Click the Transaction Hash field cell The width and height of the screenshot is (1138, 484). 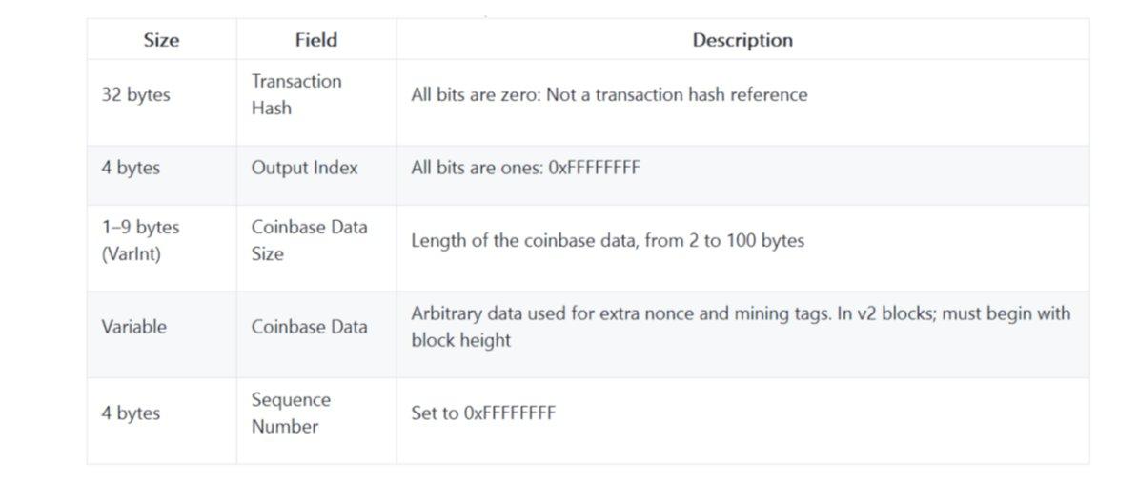296,94
